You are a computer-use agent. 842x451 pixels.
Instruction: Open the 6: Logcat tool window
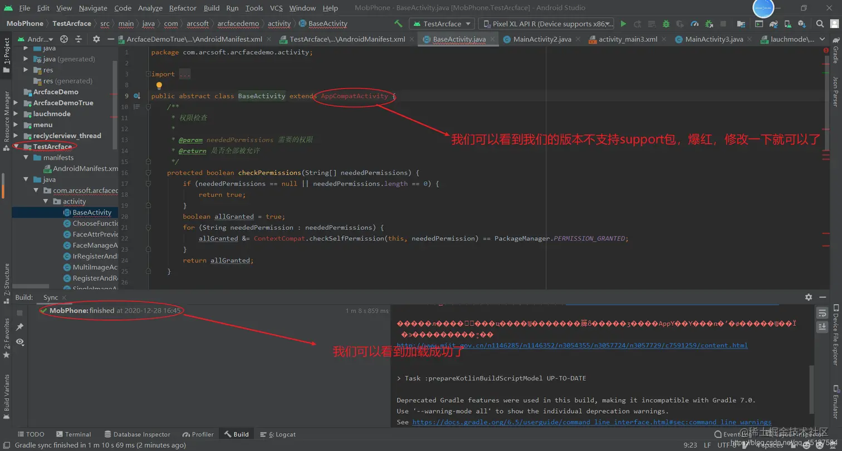tap(277, 434)
